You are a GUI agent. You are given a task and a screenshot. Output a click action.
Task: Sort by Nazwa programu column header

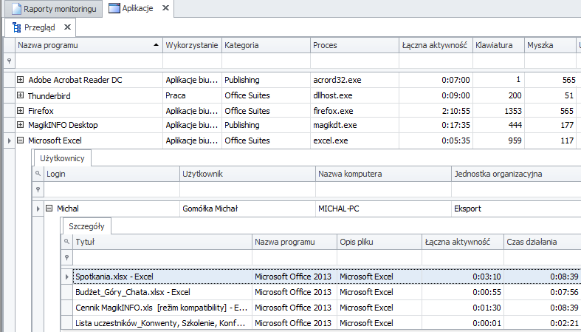pos(89,45)
